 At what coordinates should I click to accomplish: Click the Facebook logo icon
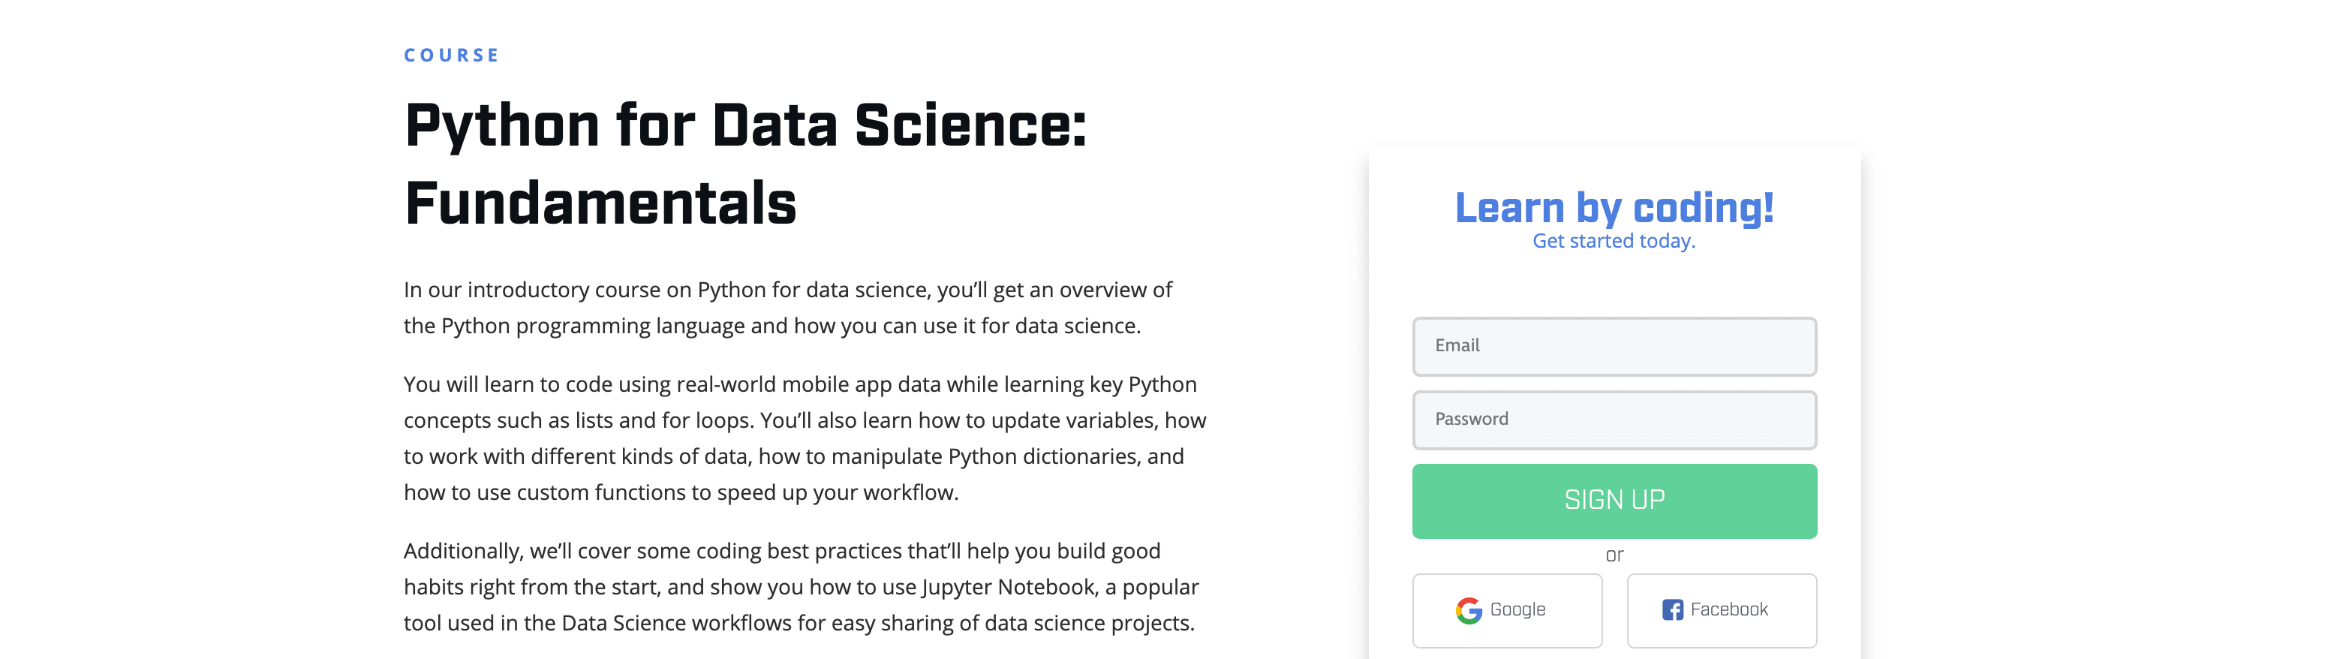click(1672, 609)
